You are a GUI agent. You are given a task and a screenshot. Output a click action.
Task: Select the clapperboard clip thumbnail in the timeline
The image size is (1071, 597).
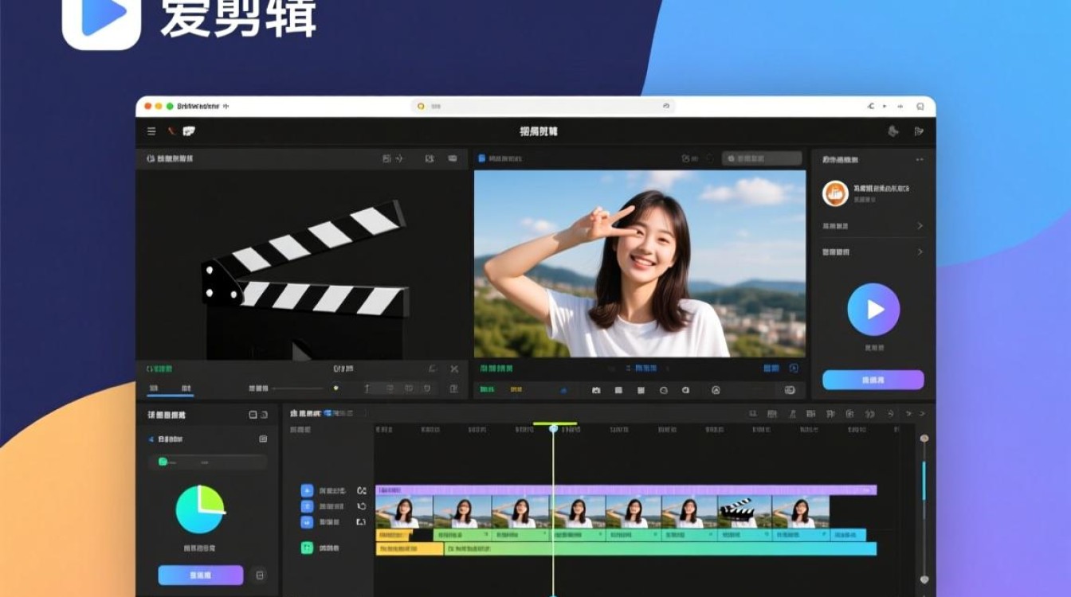[x=744, y=512]
